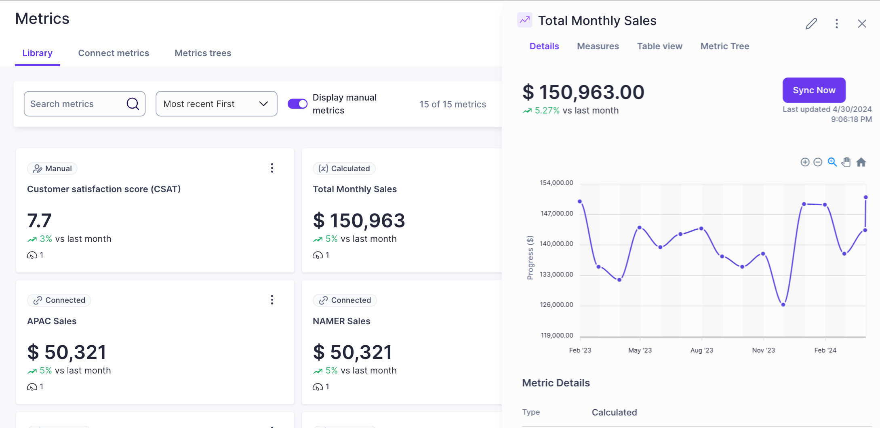Switch to the Connect metrics tab
This screenshot has width=880, height=428.
(114, 53)
